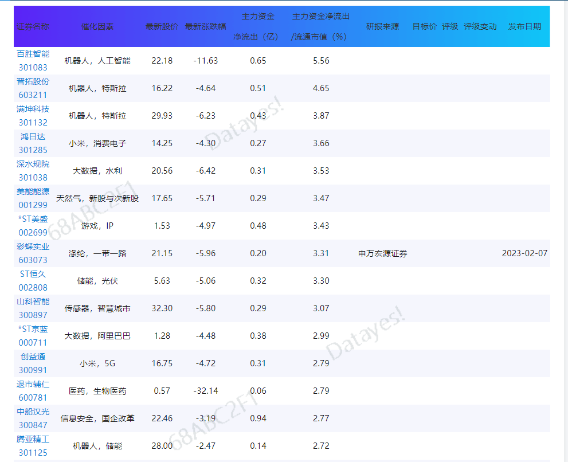Select the 申万宏源证券 report source cell

point(382,254)
